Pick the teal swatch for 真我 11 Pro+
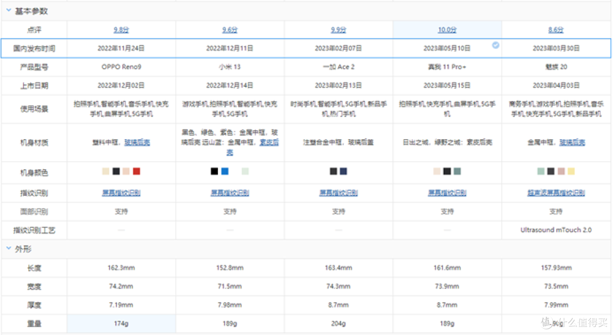This screenshot has height=335, width=613. (x=457, y=171)
